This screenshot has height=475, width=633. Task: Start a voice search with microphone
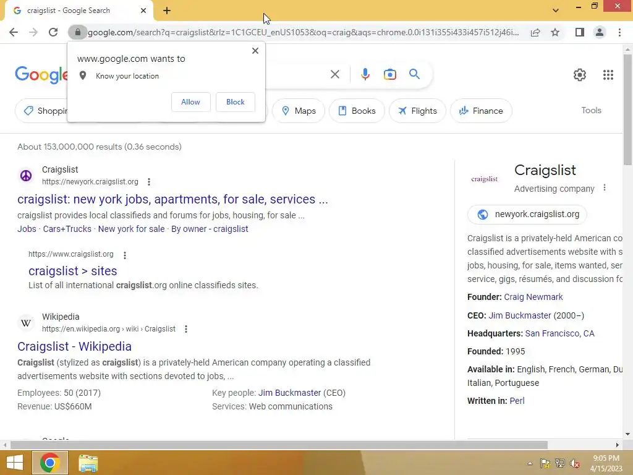(365, 74)
